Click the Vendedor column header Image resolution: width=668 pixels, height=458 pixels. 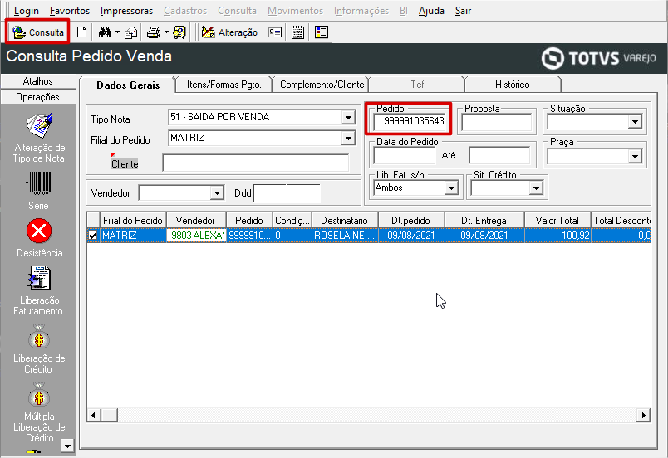click(196, 220)
